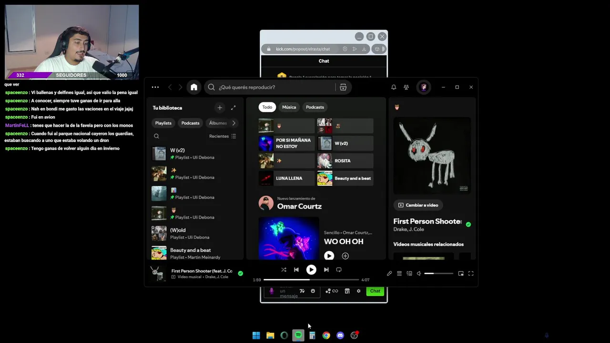Download icon in Kick browser address bar

coord(364,49)
